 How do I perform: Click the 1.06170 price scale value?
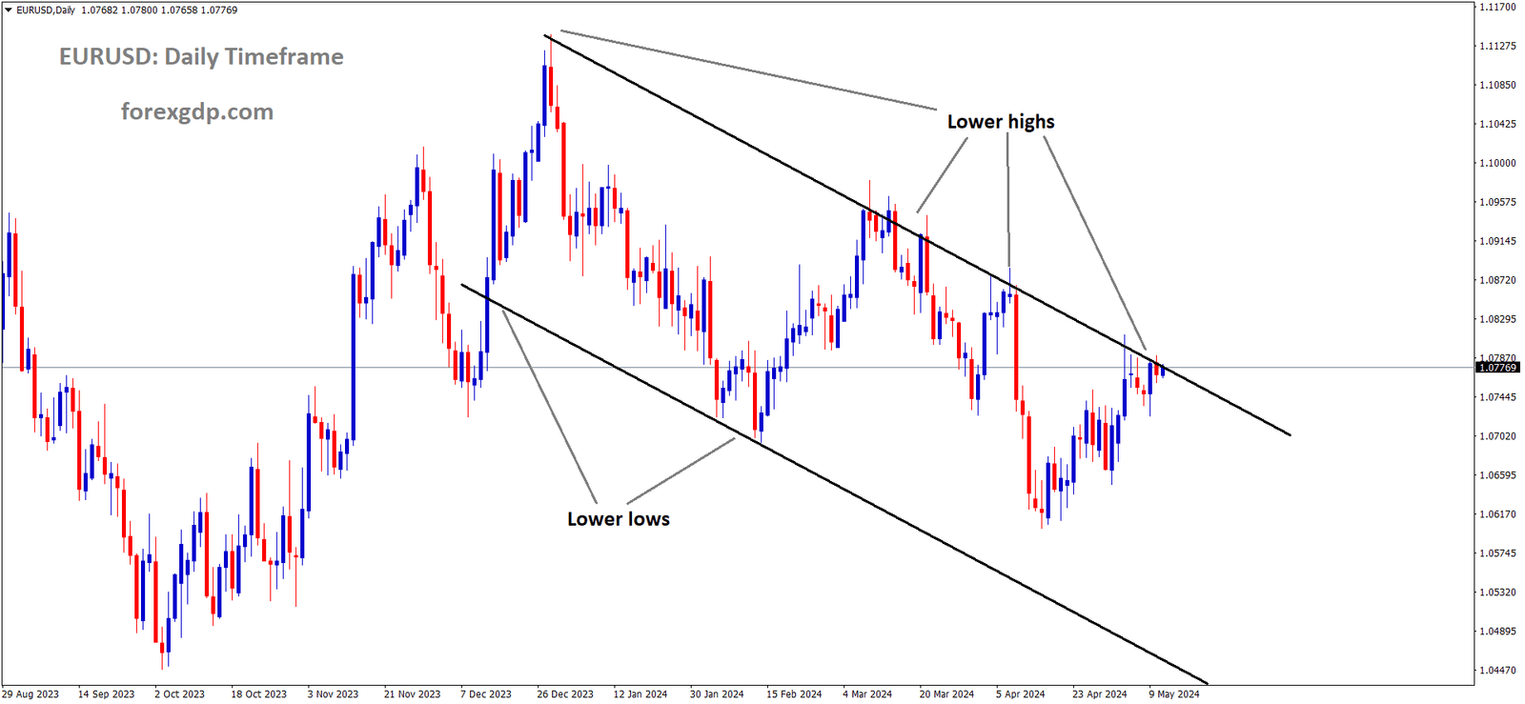1497,514
